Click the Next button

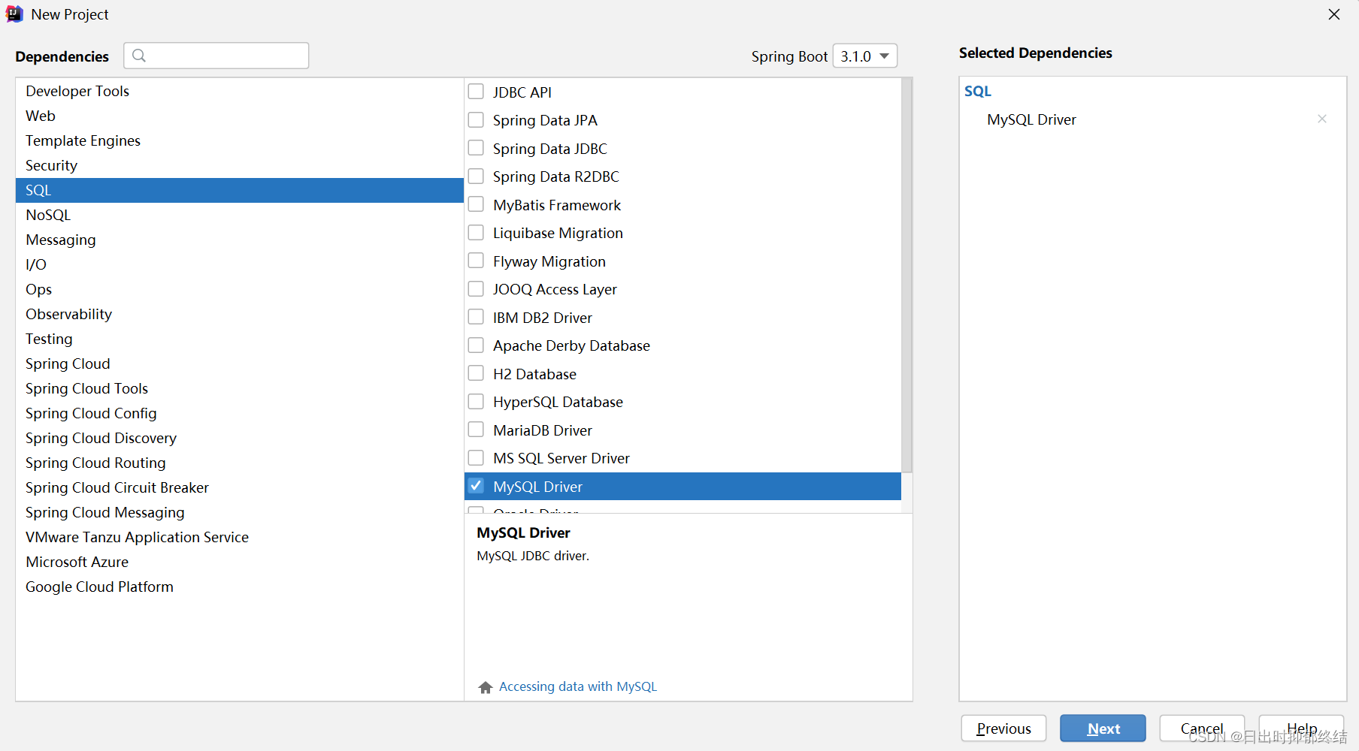coord(1103,728)
